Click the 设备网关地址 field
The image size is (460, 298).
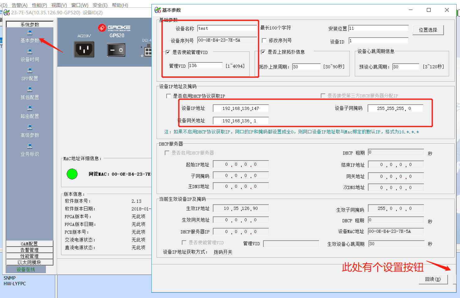click(241, 121)
